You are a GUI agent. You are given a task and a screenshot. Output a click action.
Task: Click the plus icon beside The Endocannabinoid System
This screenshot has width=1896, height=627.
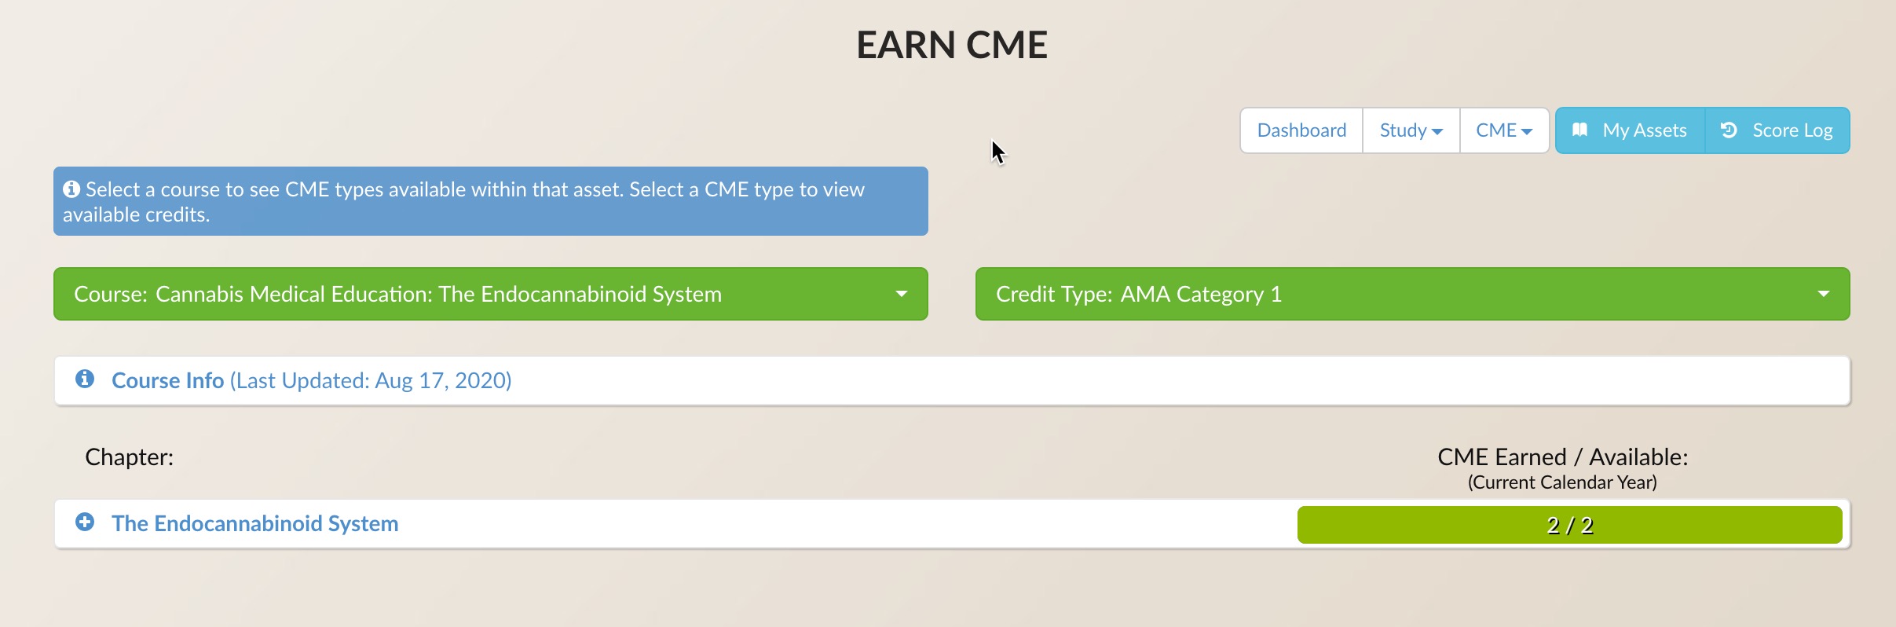point(85,522)
